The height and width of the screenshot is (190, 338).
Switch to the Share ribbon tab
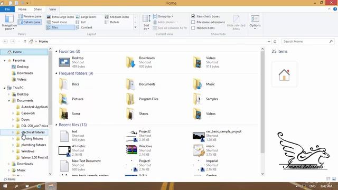point(37,9)
